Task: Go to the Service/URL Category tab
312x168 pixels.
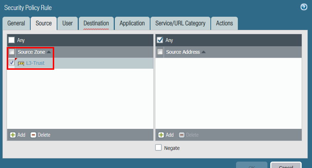Action: click(x=180, y=23)
